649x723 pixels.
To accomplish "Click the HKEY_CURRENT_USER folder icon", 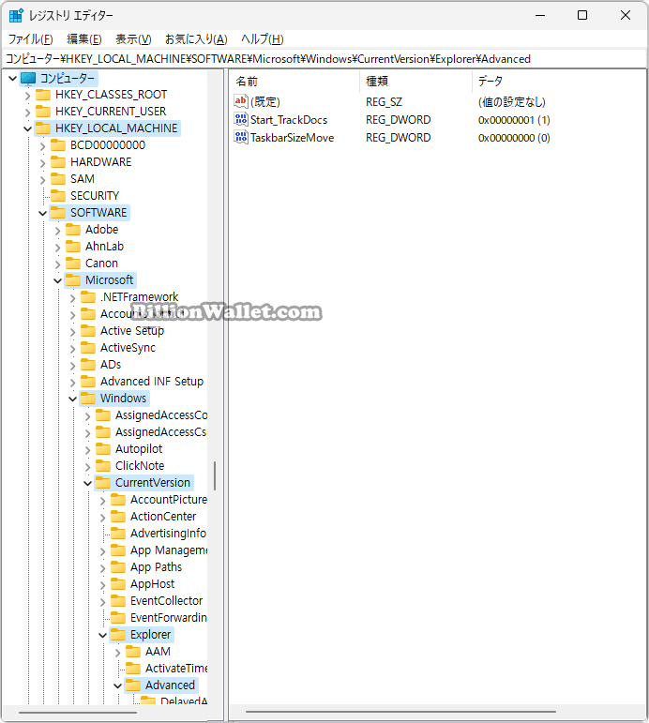I will (43, 112).
